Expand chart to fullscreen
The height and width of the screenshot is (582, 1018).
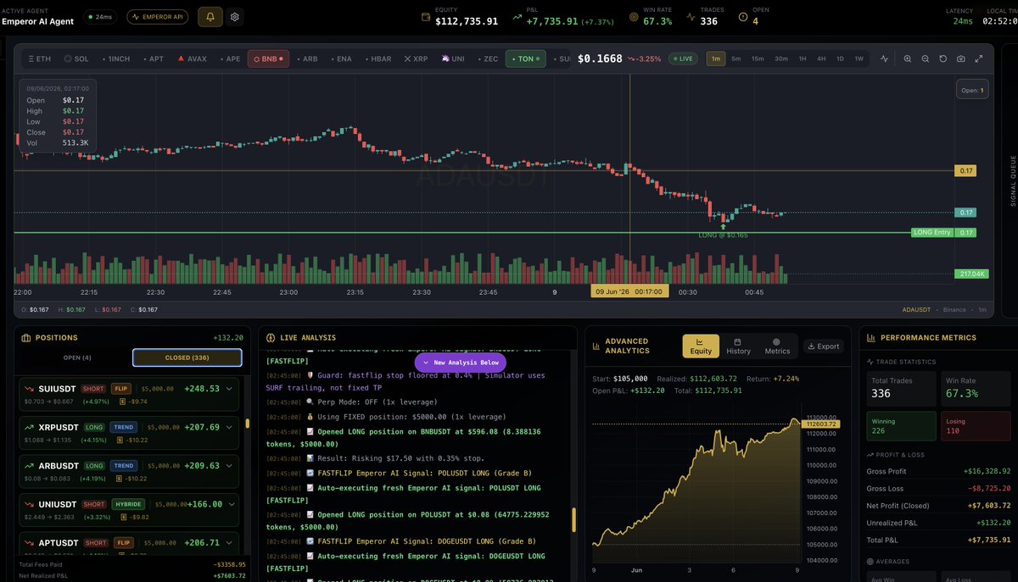[979, 58]
